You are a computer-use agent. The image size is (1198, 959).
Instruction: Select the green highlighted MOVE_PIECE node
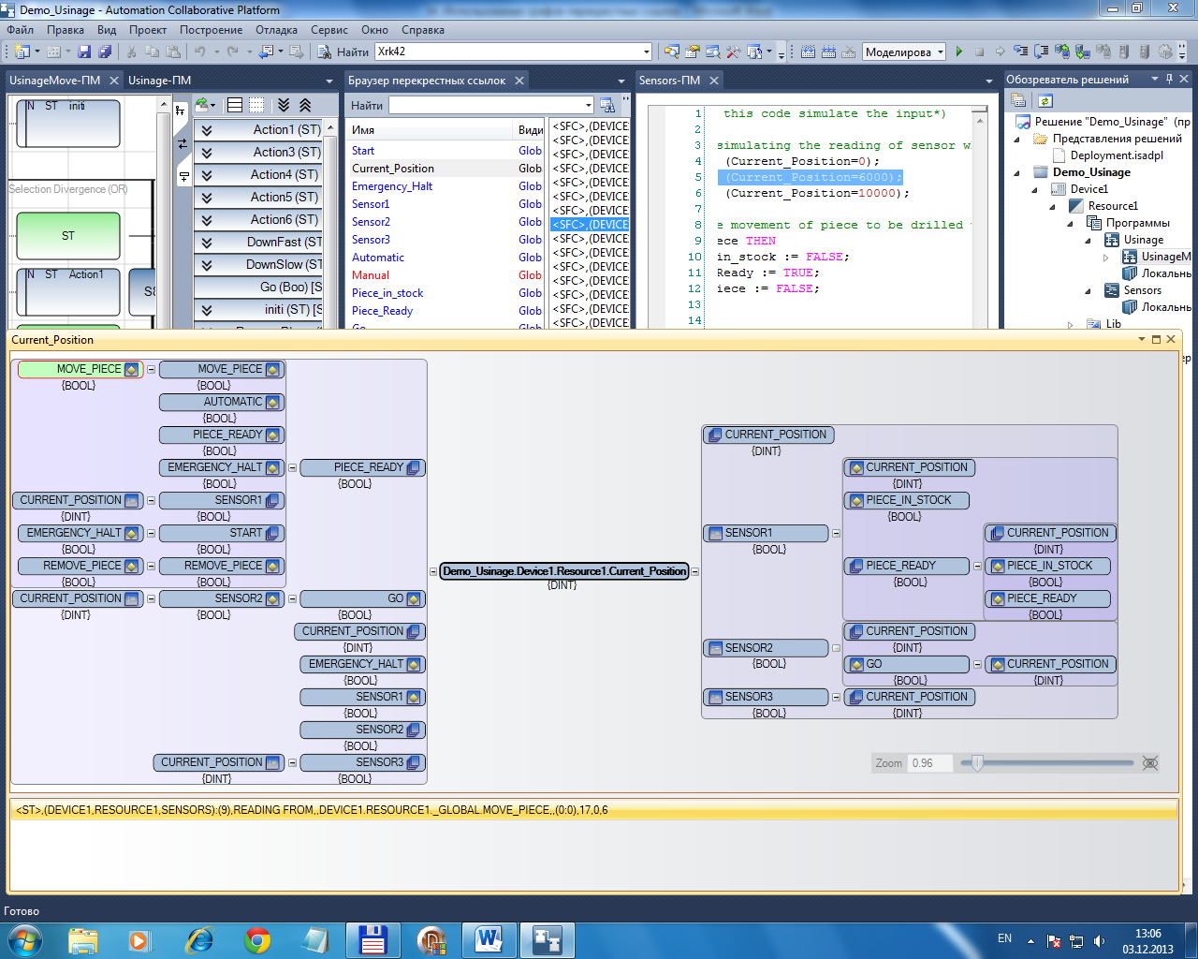click(x=80, y=369)
